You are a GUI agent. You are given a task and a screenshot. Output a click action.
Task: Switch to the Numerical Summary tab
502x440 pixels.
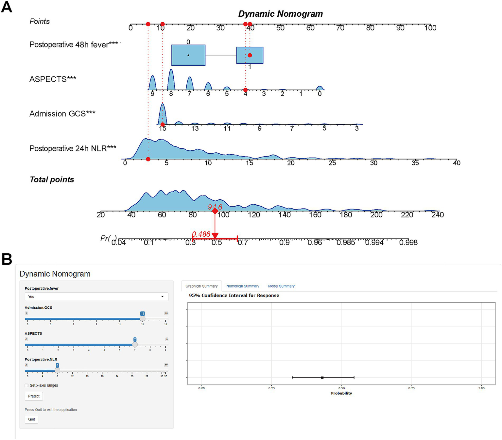pyautogui.click(x=243, y=286)
